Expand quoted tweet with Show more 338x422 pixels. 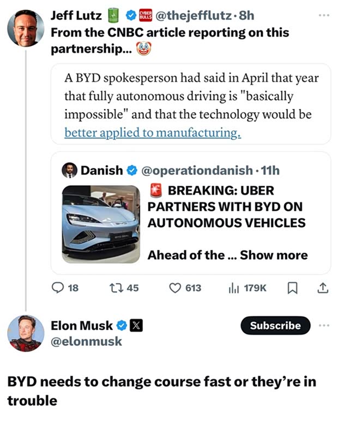pyautogui.click(x=274, y=255)
